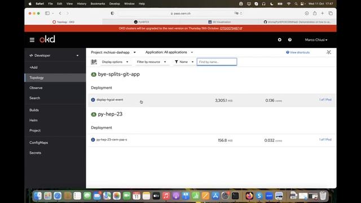Reload the page in Safari
Image resolution: width=361 pixels, height=203 pixels.
(x=241, y=14)
